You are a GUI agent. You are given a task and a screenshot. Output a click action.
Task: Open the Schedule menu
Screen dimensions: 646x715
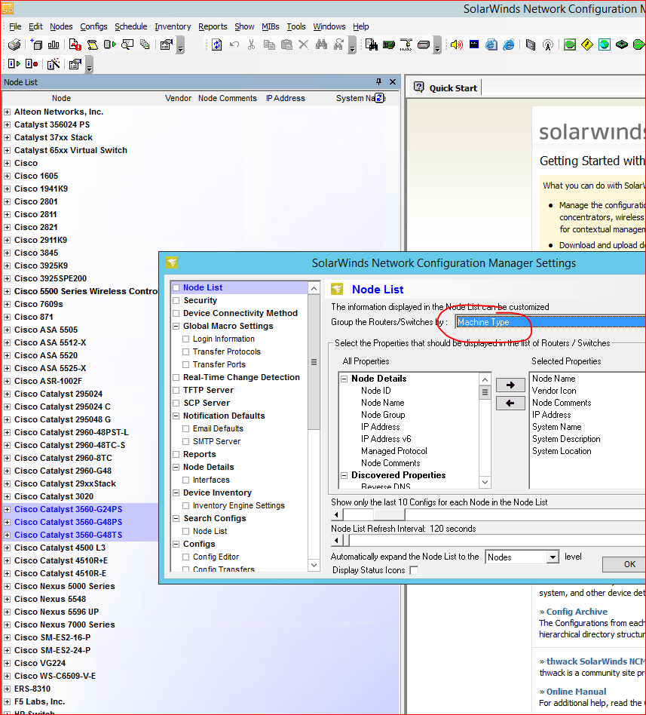(131, 26)
